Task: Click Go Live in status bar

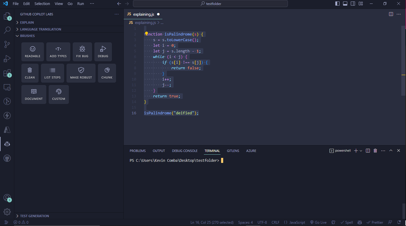Action: (x=318, y=222)
